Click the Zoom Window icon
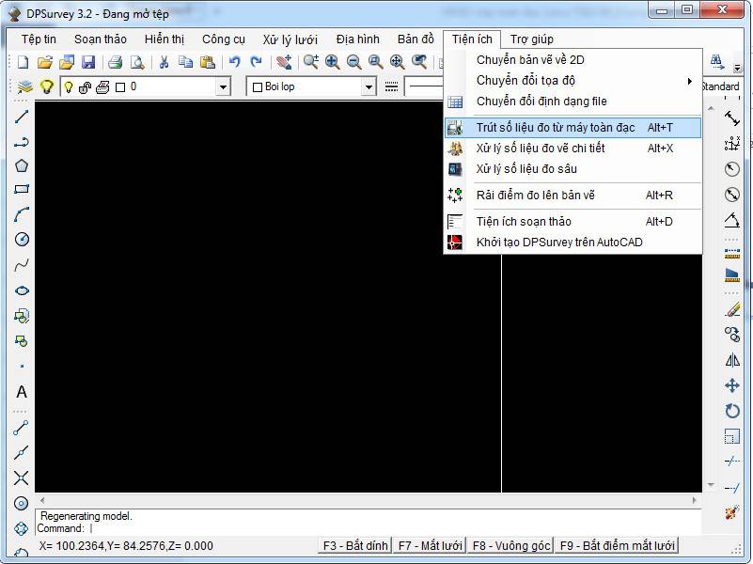This screenshot has width=753, height=564. click(375, 62)
